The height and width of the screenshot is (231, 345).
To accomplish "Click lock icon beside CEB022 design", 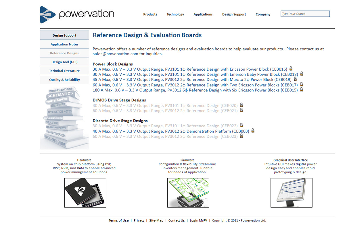I will (x=241, y=126).
